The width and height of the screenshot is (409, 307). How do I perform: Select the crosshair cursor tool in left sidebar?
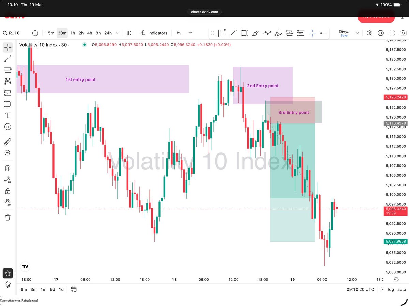[7, 47]
